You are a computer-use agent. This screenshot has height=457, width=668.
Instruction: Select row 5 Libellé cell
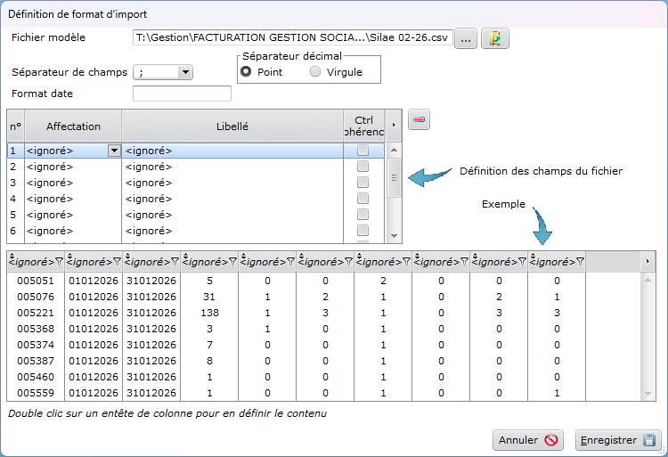coord(232,215)
